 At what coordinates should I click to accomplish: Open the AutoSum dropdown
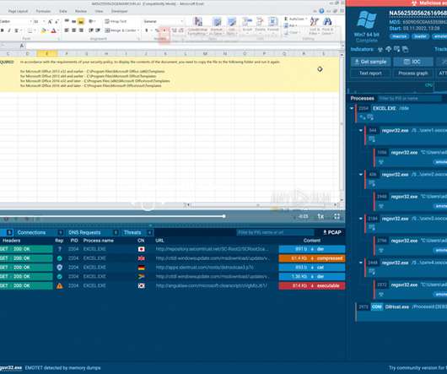coord(306,19)
